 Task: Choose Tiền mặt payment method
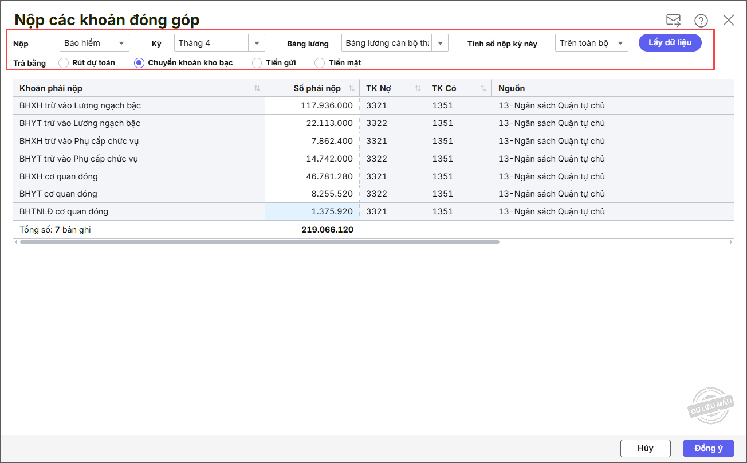coord(320,63)
